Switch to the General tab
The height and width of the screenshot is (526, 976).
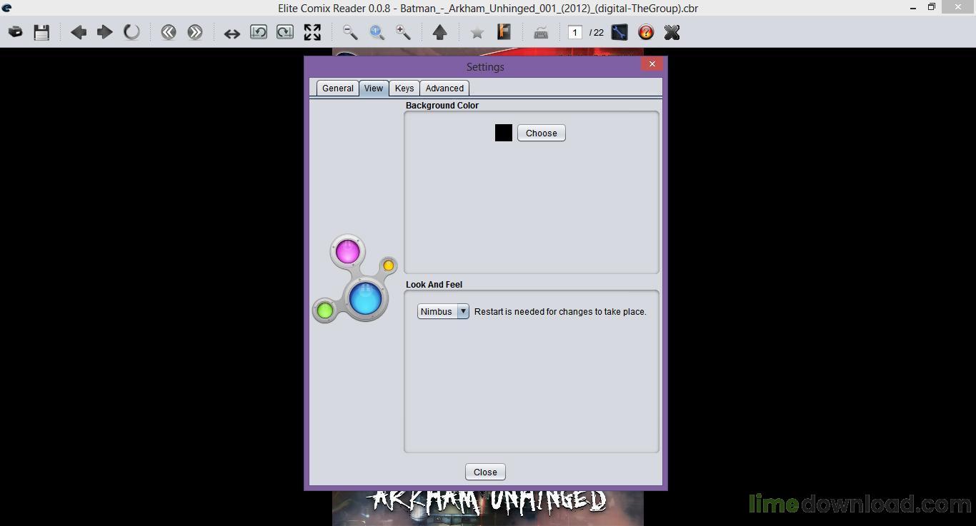click(x=337, y=88)
